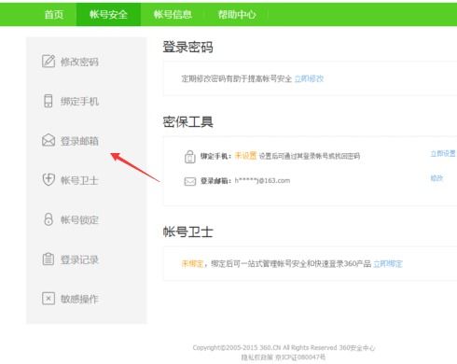Select 登录邮箱 in the sidebar
The width and height of the screenshot is (457, 364).
(x=79, y=141)
